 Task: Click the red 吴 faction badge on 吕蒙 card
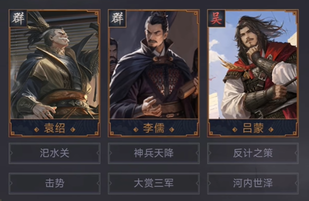216,18
